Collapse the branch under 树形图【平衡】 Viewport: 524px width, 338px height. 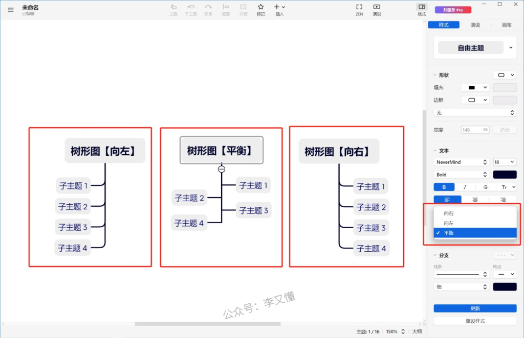point(222,169)
